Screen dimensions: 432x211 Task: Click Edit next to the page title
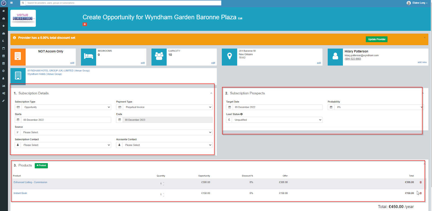pyautogui.click(x=240, y=19)
